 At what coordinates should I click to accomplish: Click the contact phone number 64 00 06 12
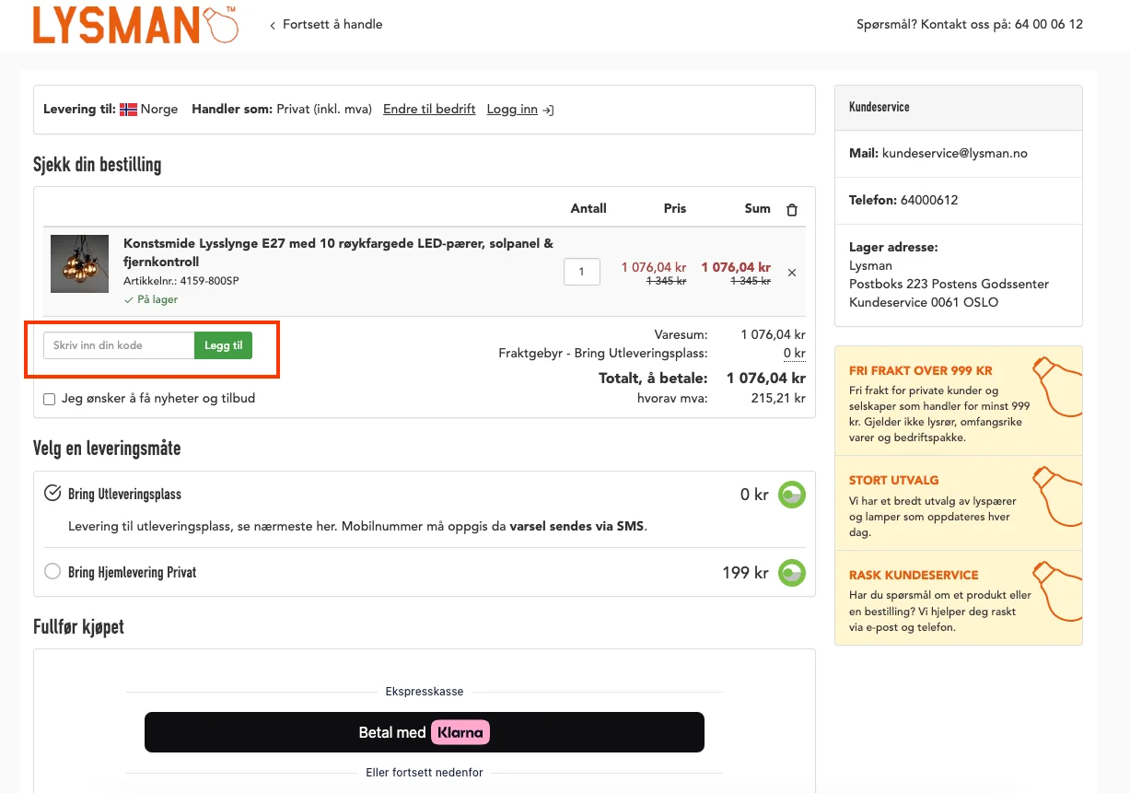(x=1049, y=24)
